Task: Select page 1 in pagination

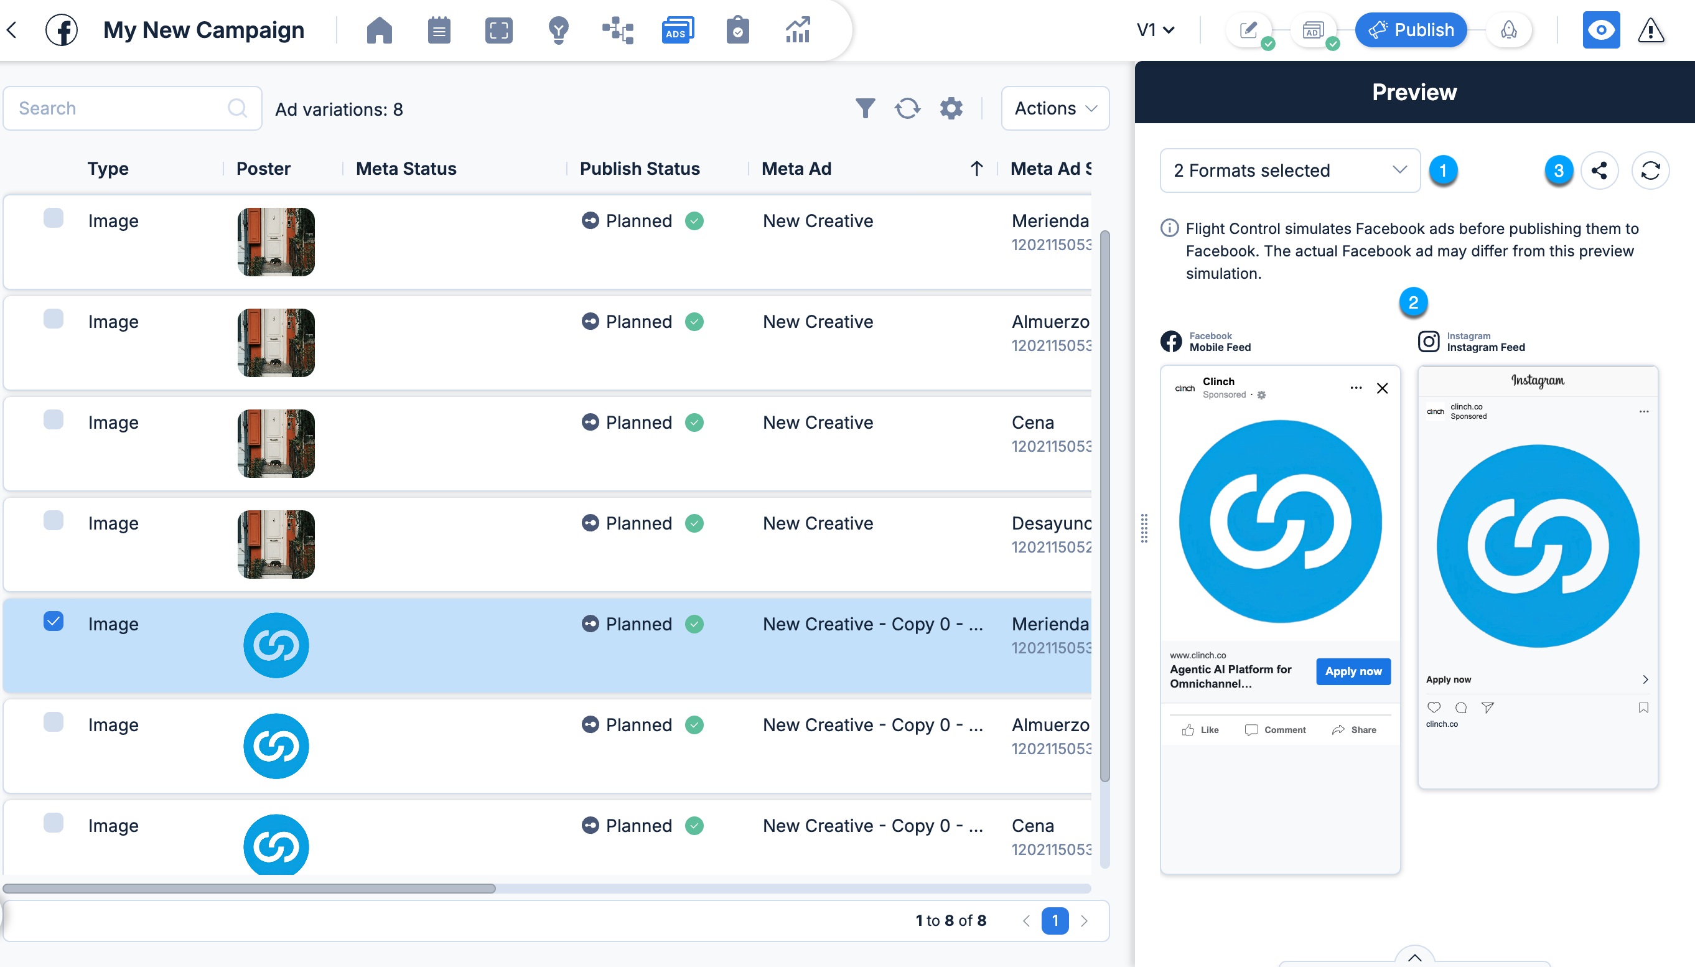Action: click(x=1055, y=921)
